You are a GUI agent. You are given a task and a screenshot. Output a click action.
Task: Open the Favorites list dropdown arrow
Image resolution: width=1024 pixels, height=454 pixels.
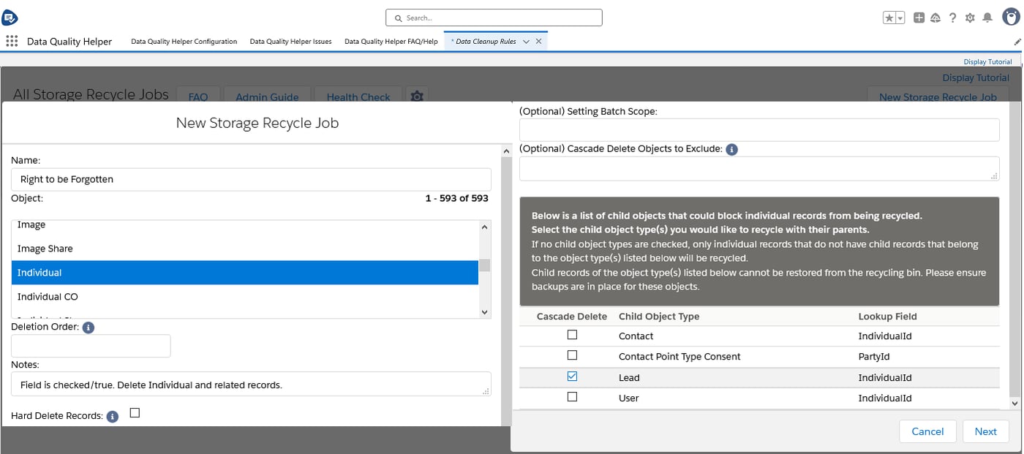pyautogui.click(x=900, y=18)
